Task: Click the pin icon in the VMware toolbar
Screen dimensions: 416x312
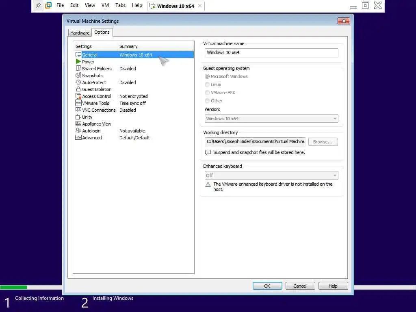Action: point(38,5)
